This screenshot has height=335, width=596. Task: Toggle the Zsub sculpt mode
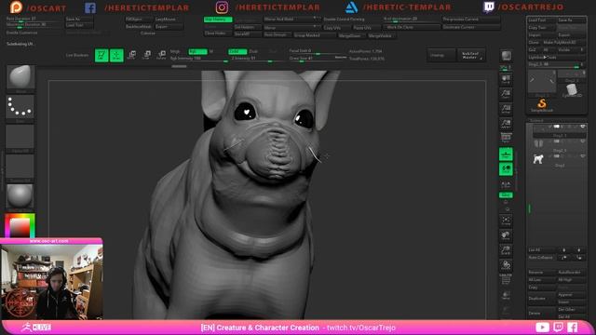click(253, 51)
